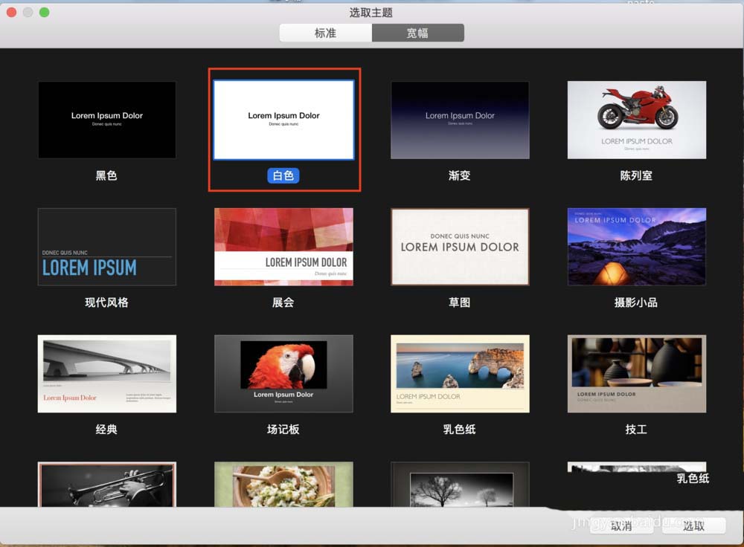Click the 白色 theme name label
The height and width of the screenshot is (547, 744).
tap(283, 176)
